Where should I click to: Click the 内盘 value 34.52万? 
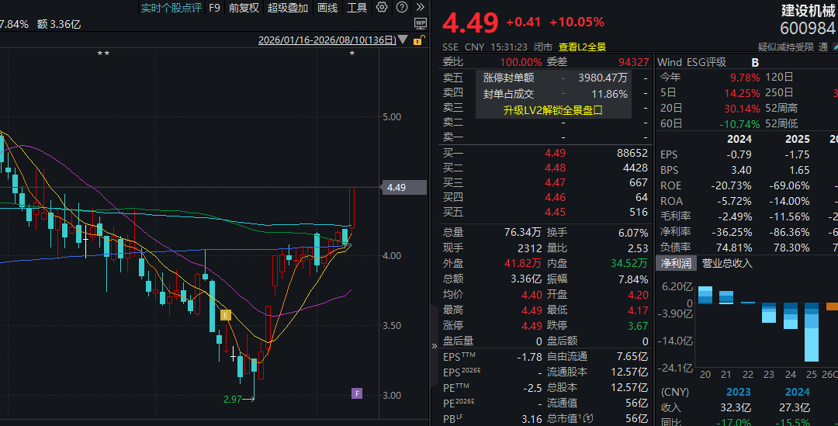(629, 264)
